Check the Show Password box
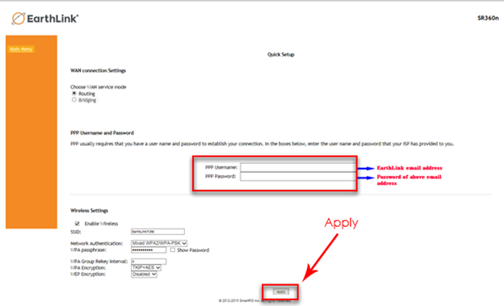 pos(173,249)
